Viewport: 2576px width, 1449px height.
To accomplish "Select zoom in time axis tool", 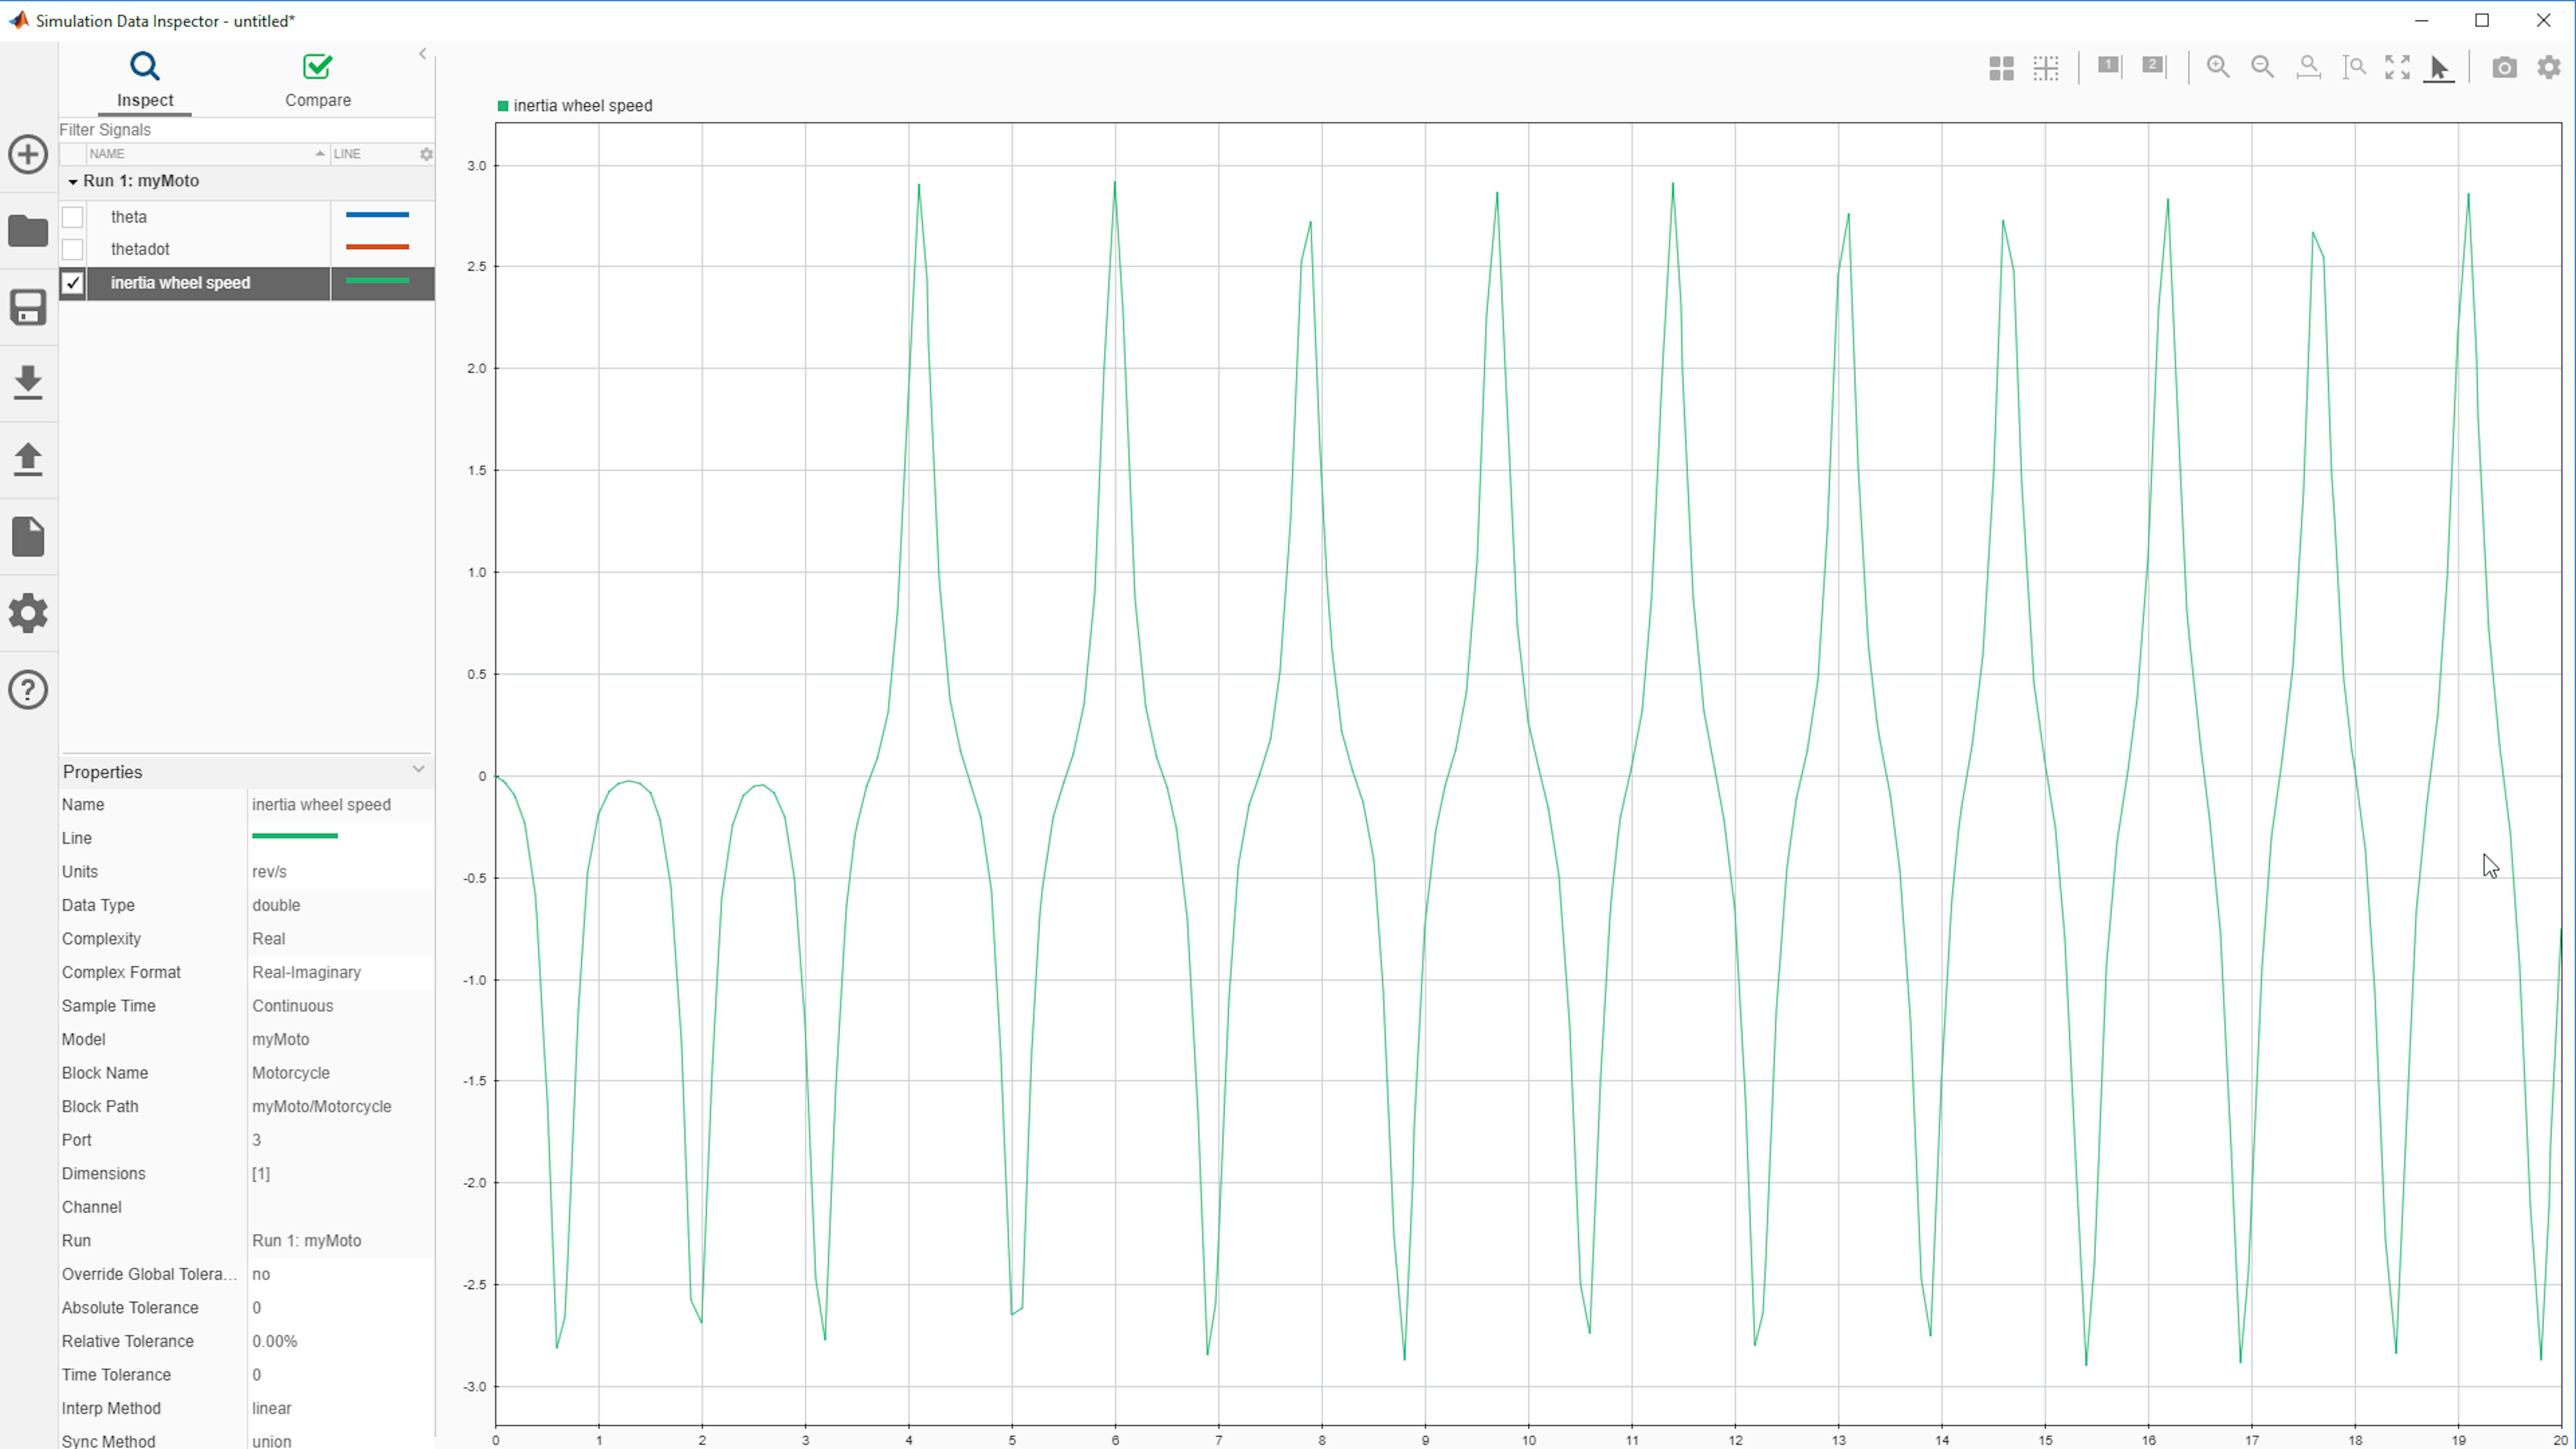I will 2309,67.
